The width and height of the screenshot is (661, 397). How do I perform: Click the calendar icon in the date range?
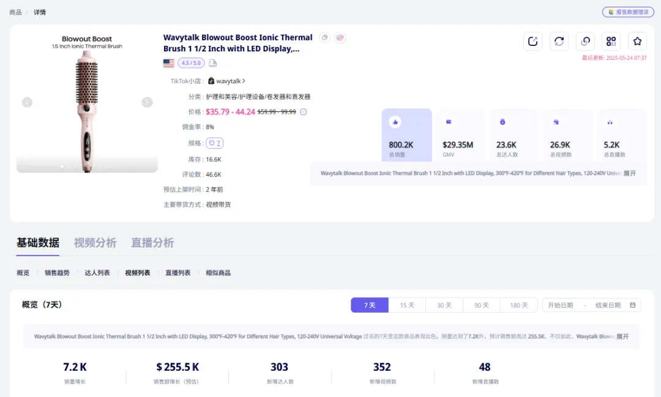(x=632, y=305)
